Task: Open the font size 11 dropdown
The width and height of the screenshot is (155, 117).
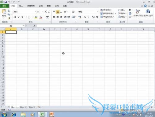Action: pyautogui.click(x=43, y=12)
